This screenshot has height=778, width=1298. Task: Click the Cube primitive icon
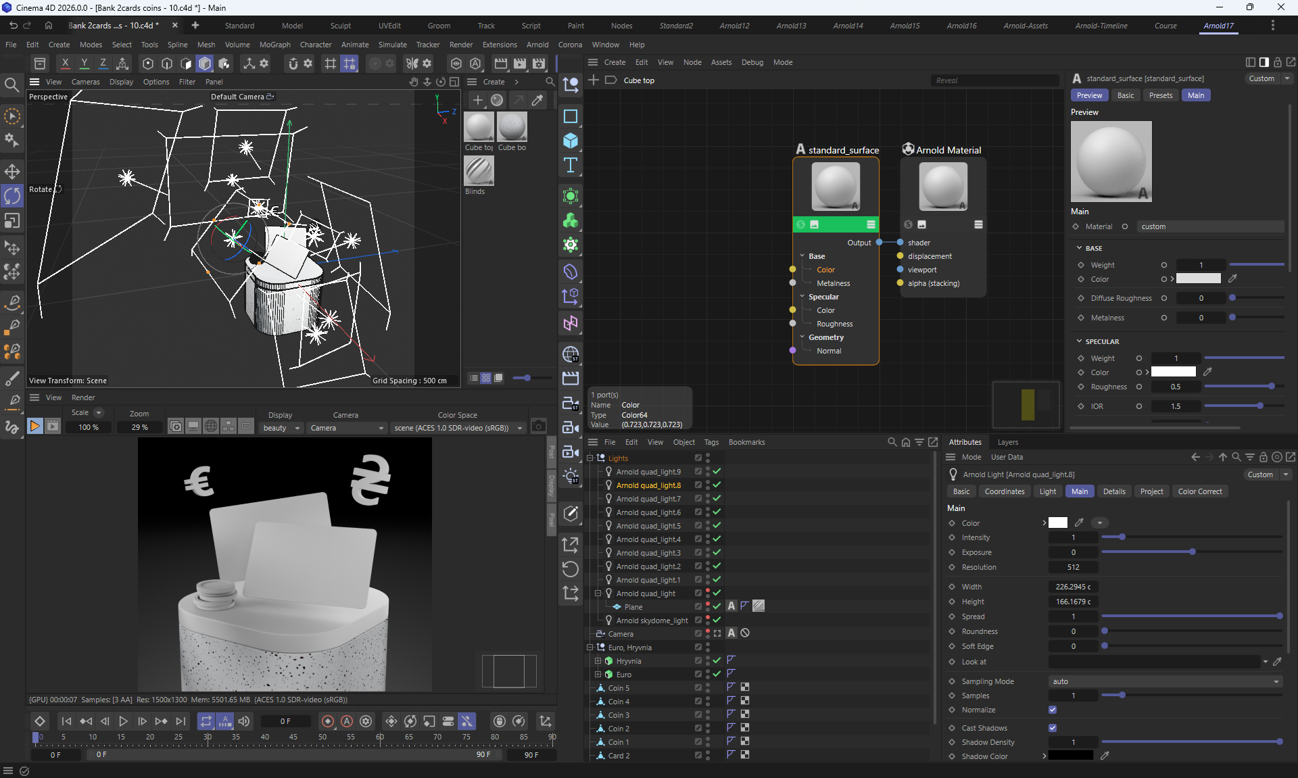pos(571,141)
